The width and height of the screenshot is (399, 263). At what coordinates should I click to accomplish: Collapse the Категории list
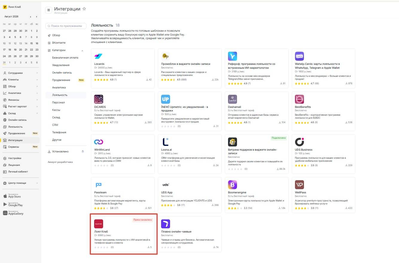(82, 51)
